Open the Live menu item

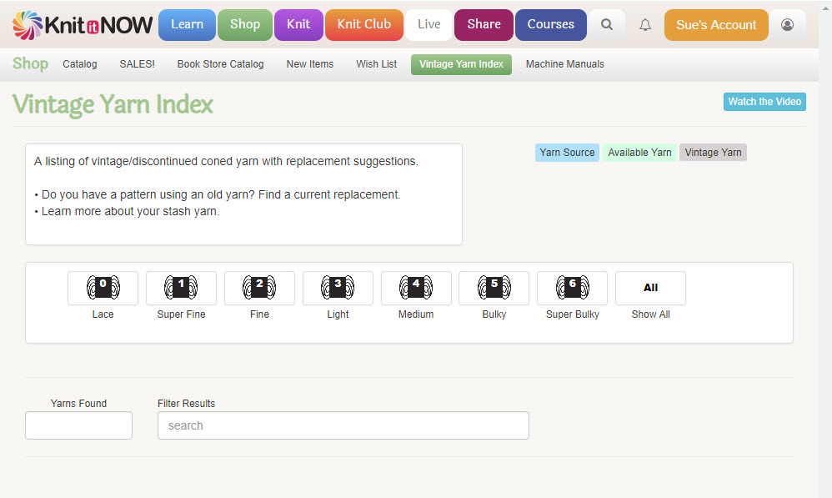[x=429, y=24]
